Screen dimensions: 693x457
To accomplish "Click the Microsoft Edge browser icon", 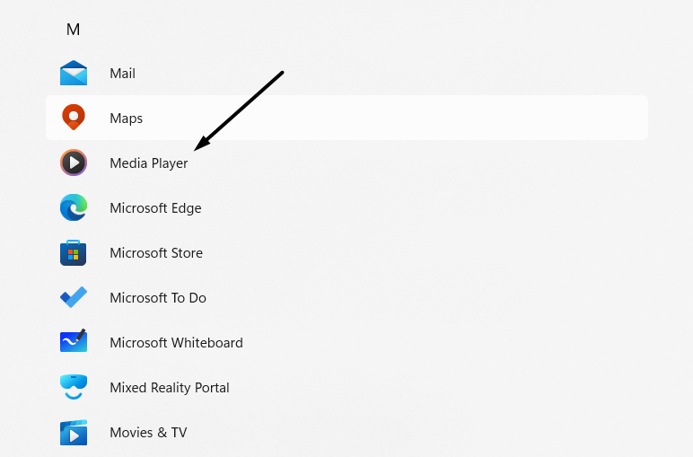I will (x=74, y=208).
